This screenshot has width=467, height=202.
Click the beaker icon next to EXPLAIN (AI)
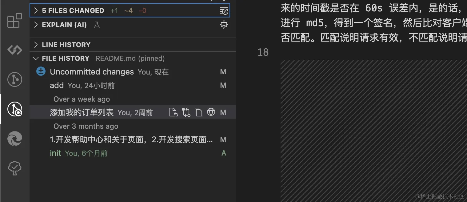[97, 25]
